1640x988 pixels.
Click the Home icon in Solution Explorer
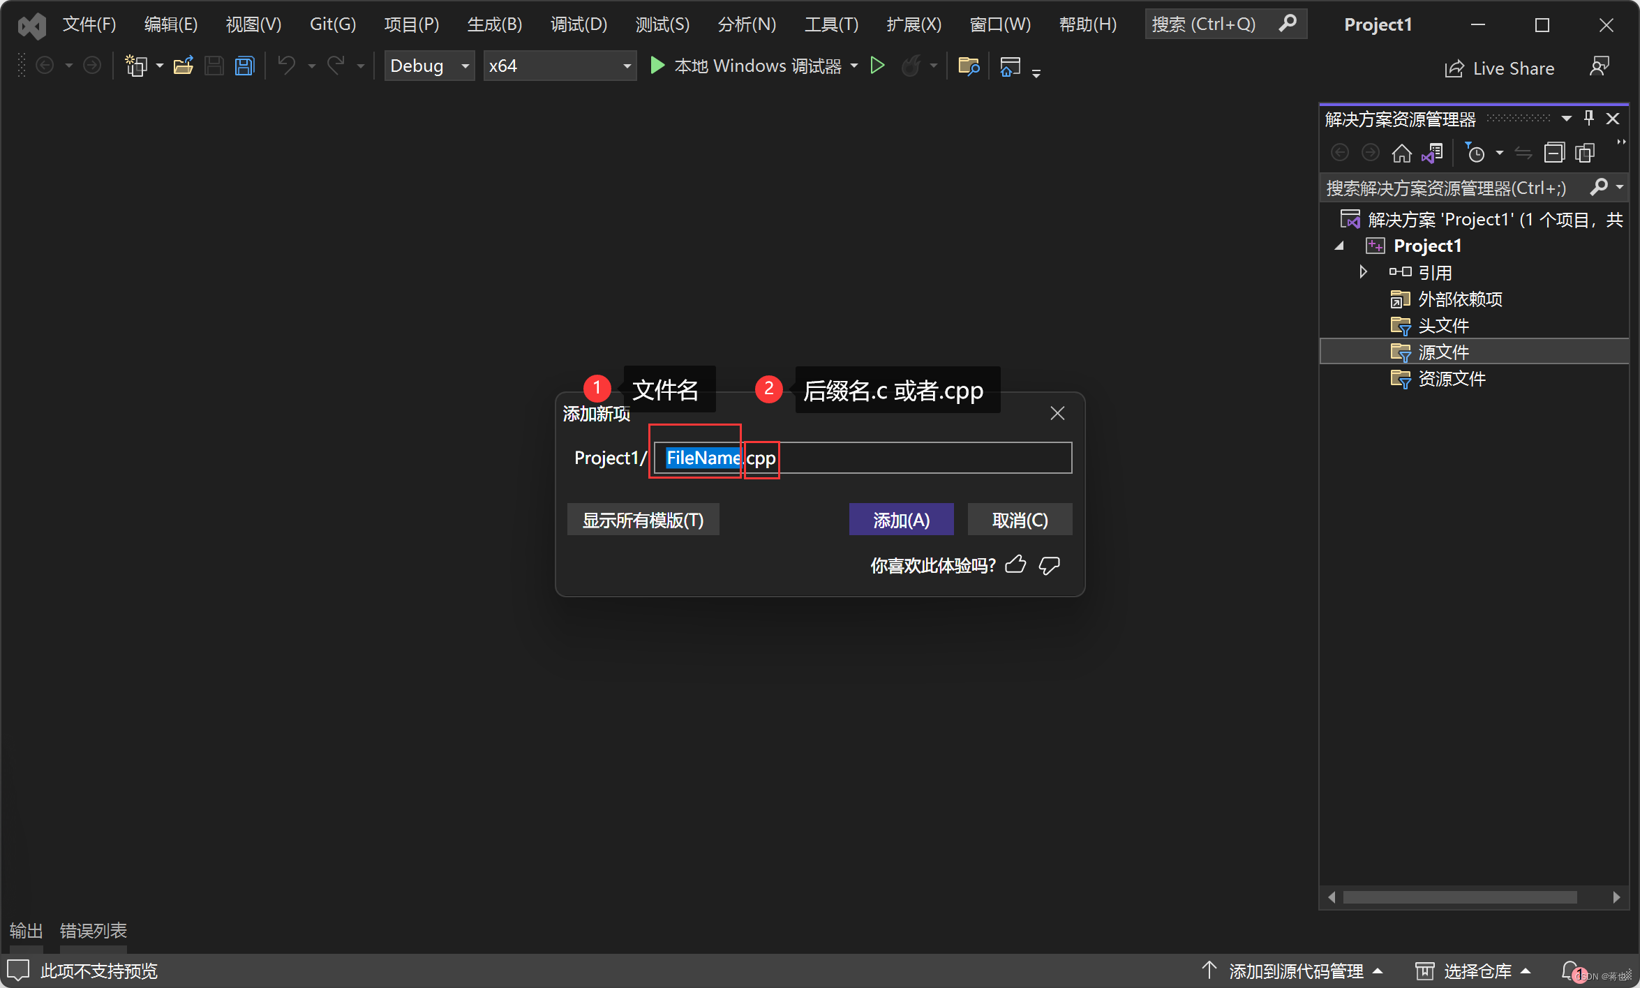point(1401,153)
